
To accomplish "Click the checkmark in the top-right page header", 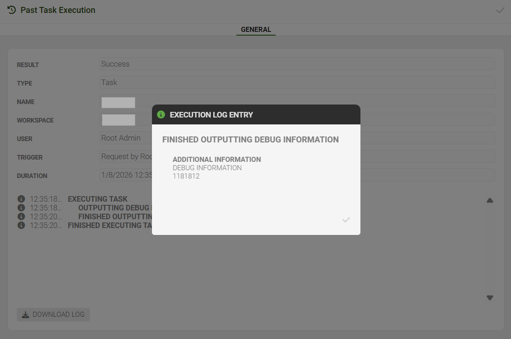I will (x=500, y=10).
